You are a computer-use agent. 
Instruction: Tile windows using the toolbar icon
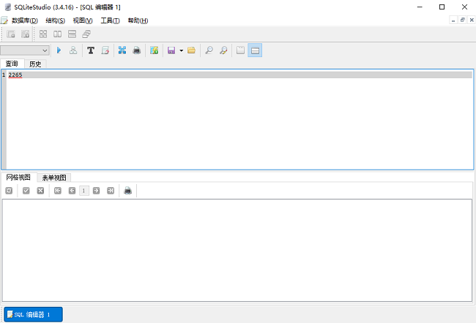point(43,34)
